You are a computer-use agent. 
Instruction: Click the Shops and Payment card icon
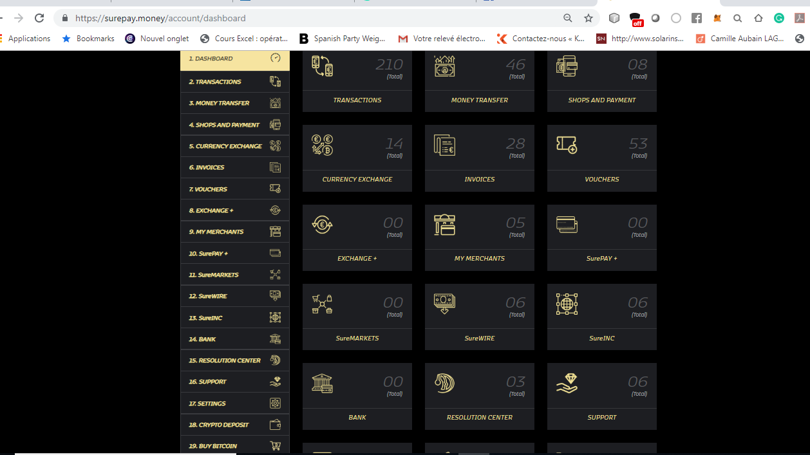[x=567, y=66]
